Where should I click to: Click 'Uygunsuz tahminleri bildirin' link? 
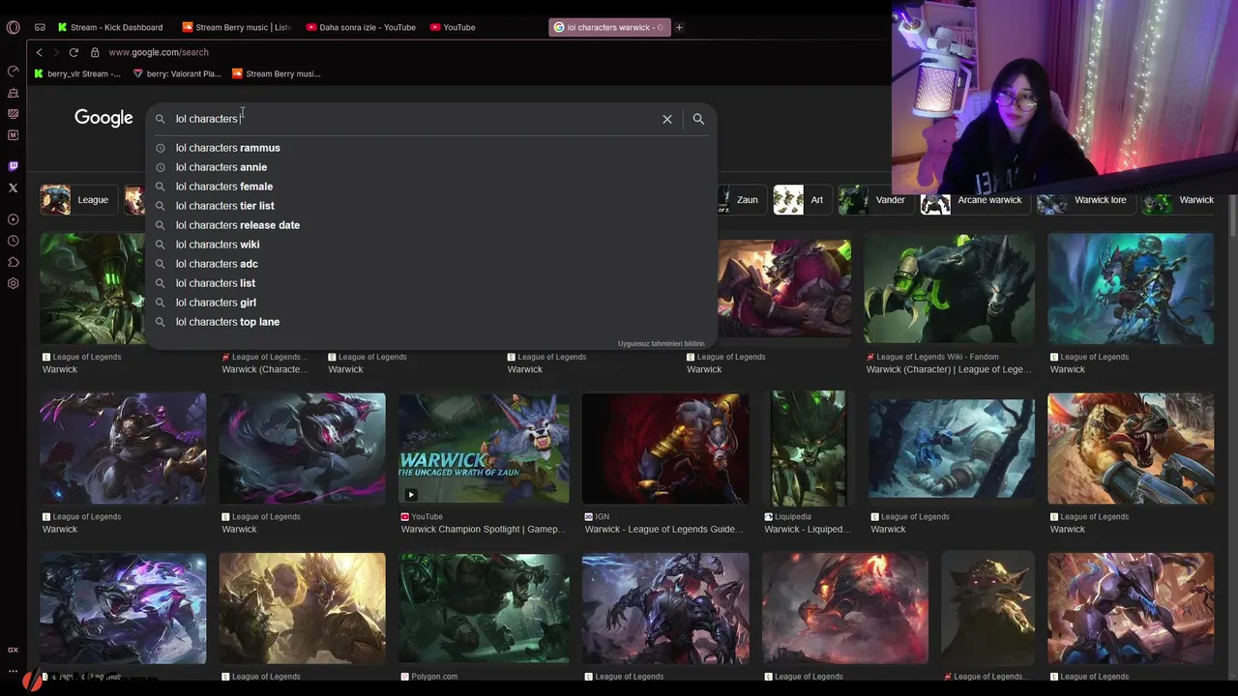(x=662, y=344)
